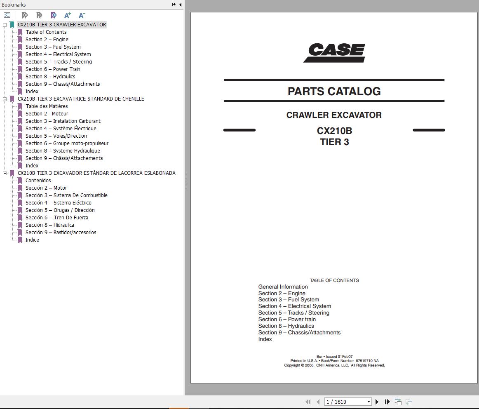Click the bookmark icon beside Table des Matières
Image resolution: width=479 pixels, height=409 pixels.
click(x=20, y=106)
